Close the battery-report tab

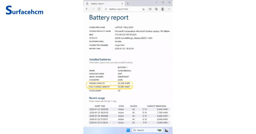pos(122,3)
